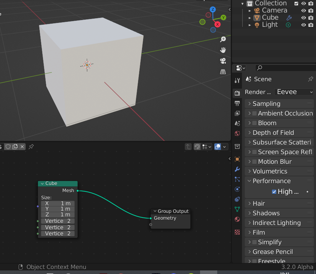Click the X axis on navigation gizmo
Screen dimensions: 316x274
tap(218, 24)
